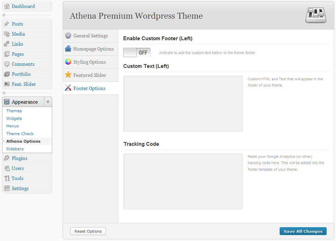Click the Reset Options button
Viewport: 336px width, 241px height.
(x=88, y=231)
